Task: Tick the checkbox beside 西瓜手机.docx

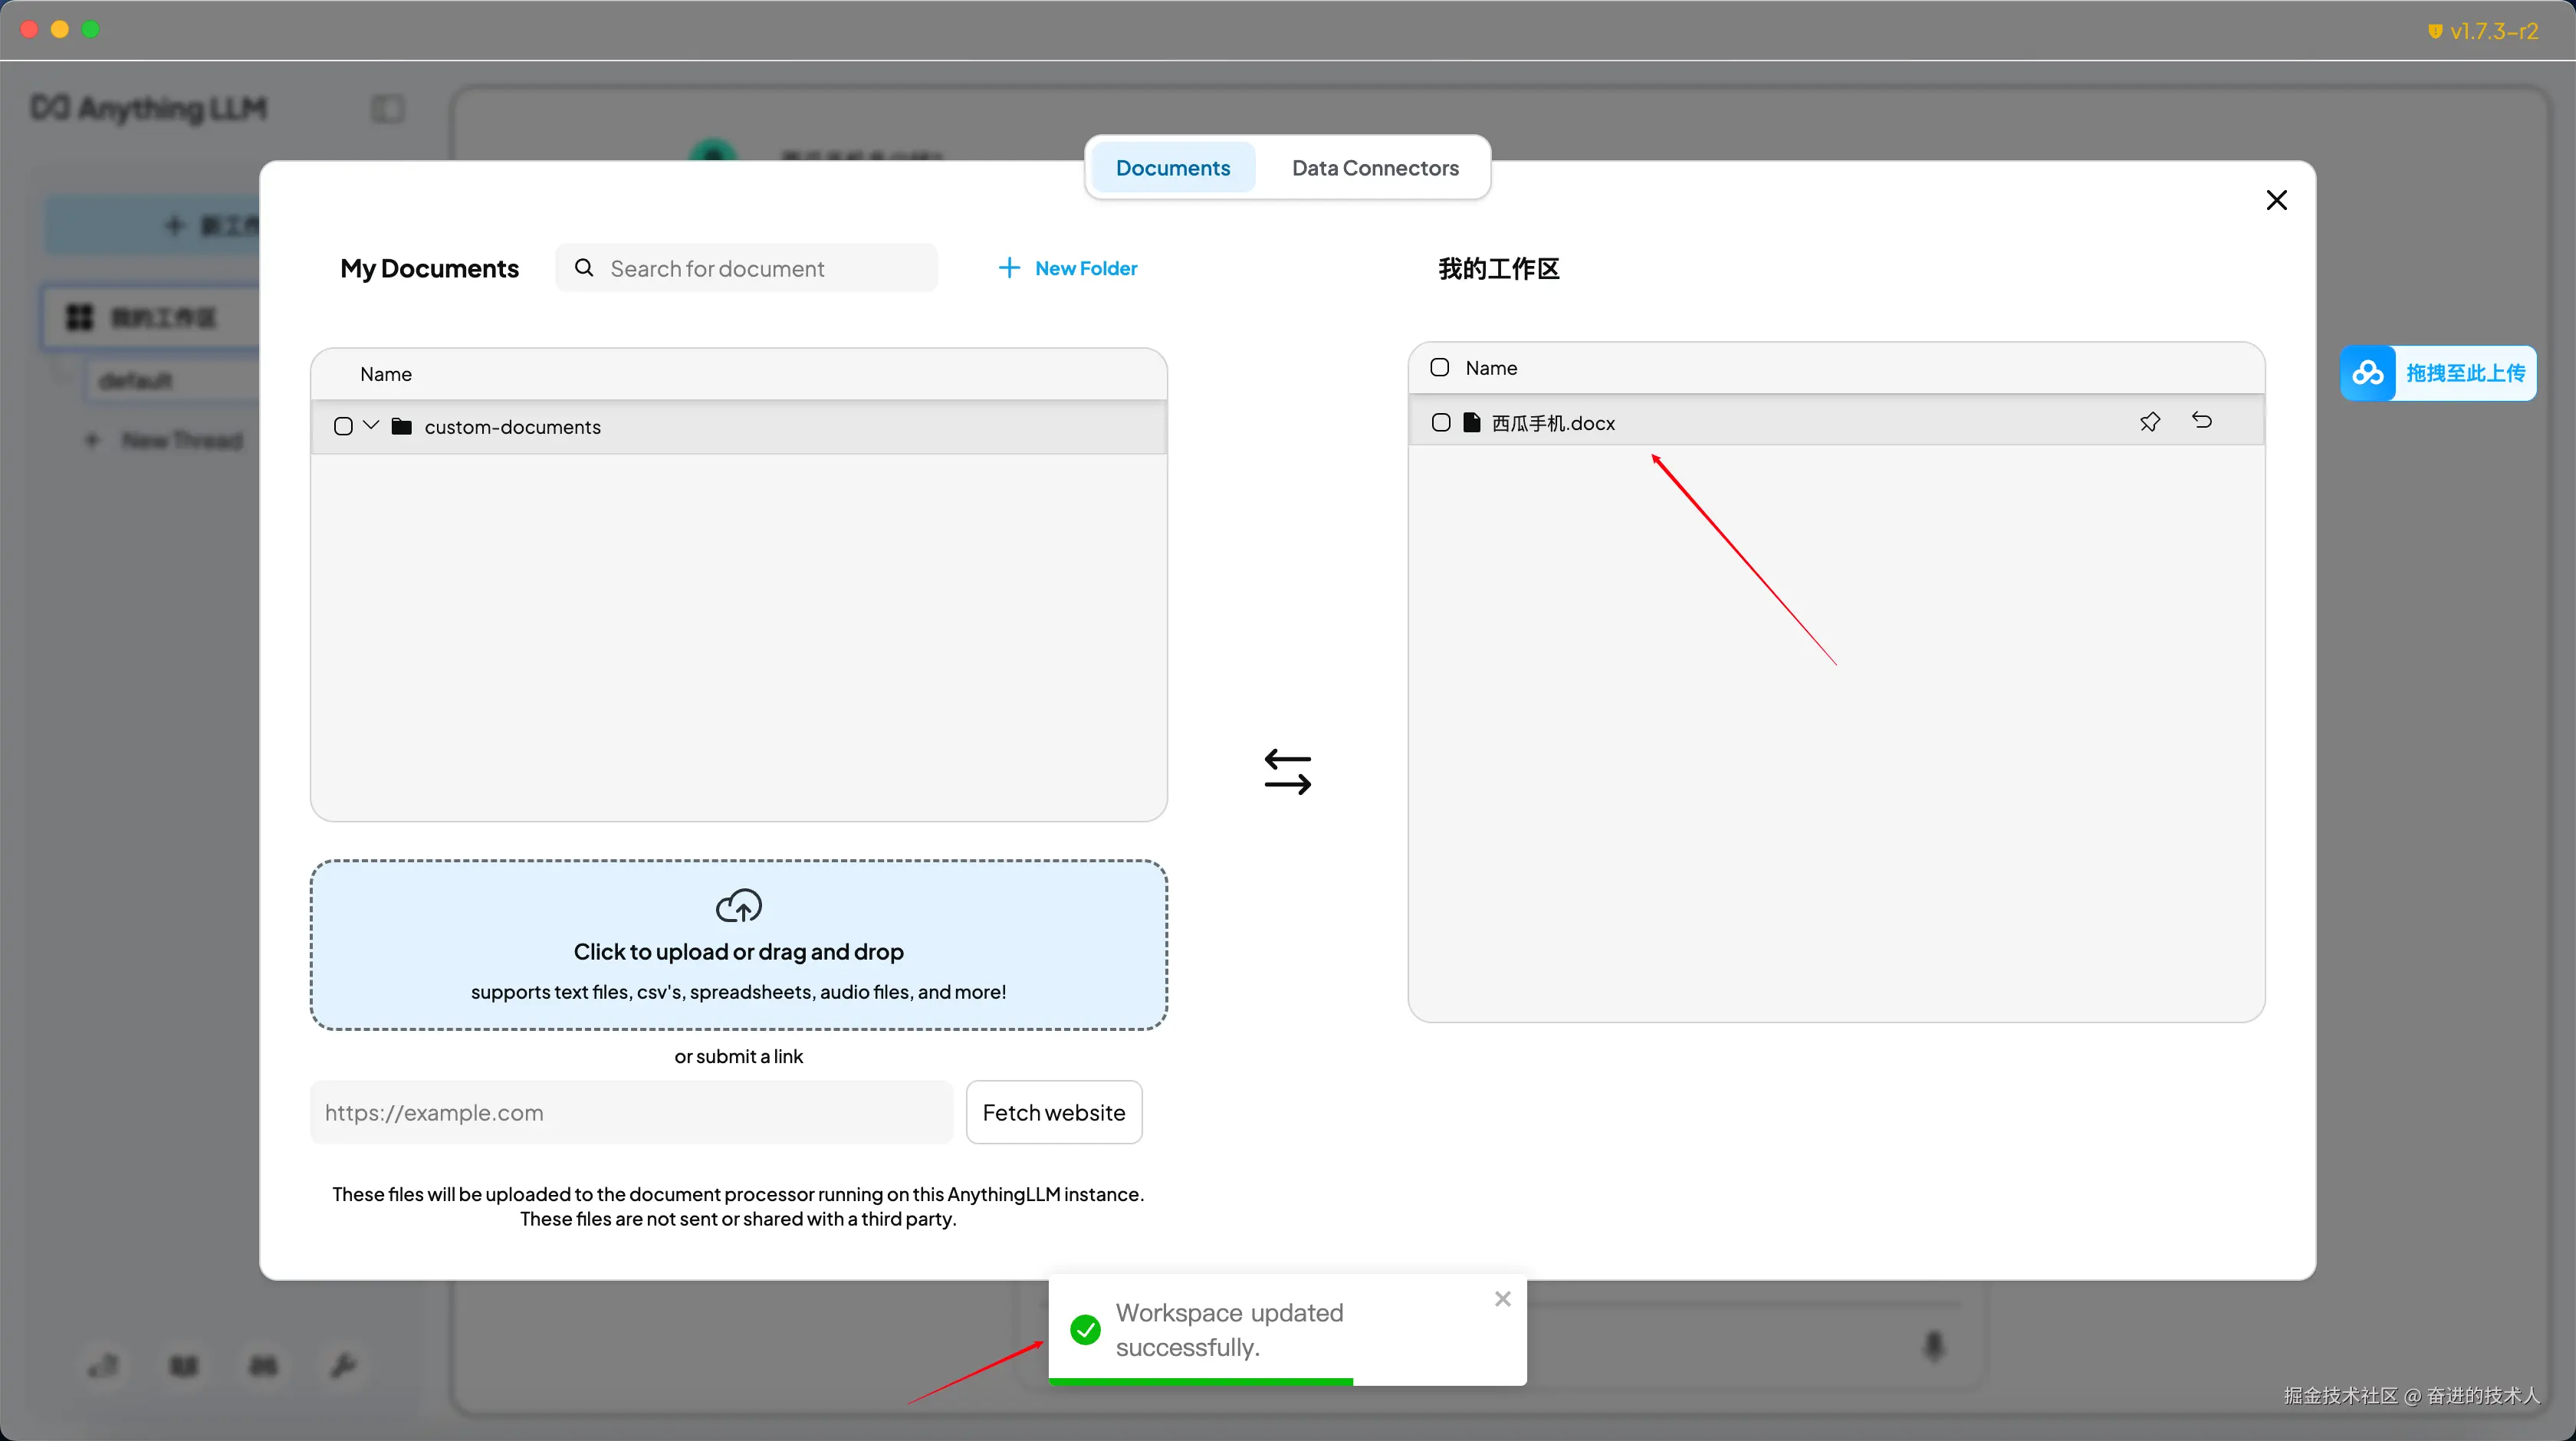Action: pyautogui.click(x=1440, y=423)
